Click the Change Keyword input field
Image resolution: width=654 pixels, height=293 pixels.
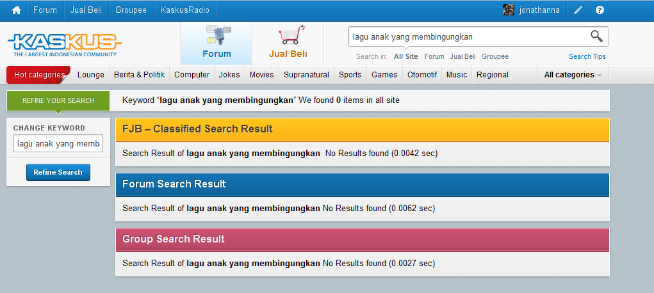[x=58, y=144]
